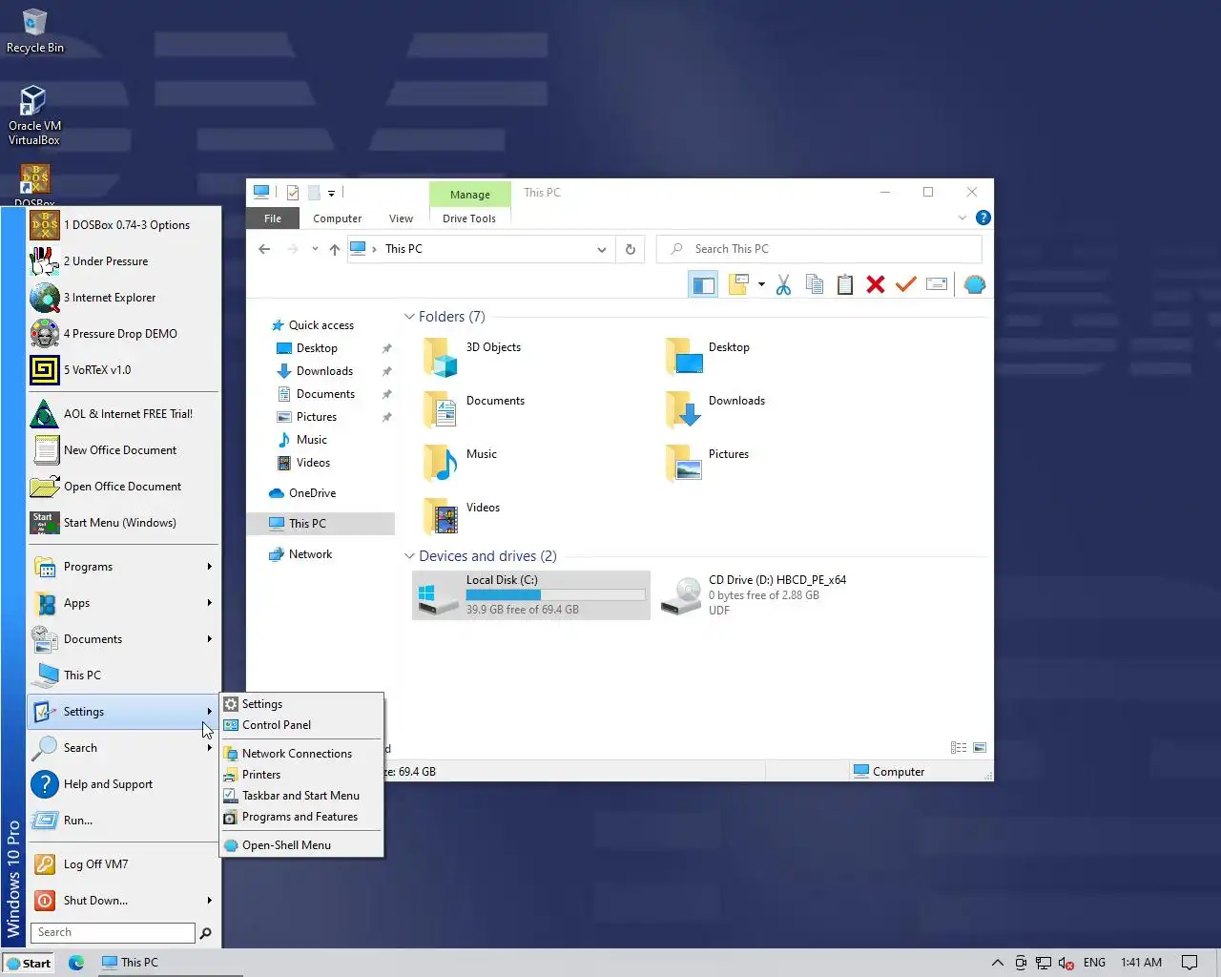Switch to large icons view in status bar
The width and height of the screenshot is (1221, 977).
coord(980,748)
